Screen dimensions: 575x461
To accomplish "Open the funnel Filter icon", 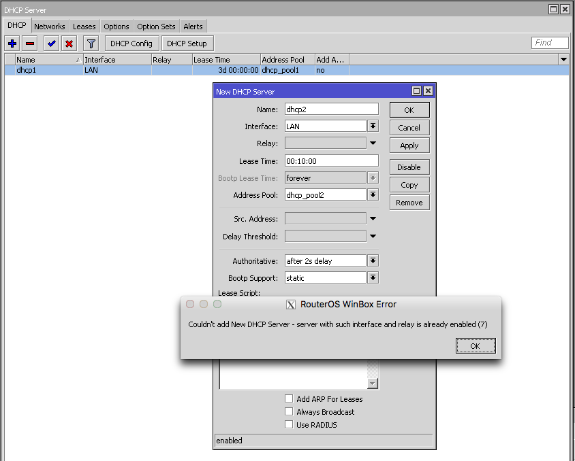I will click(x=91, y=44).
